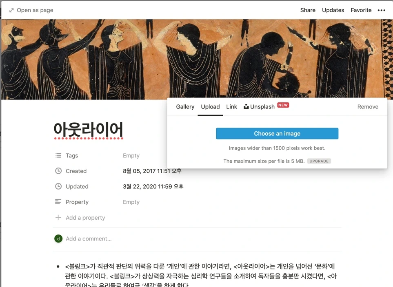This screenshot has height=287, width=393.
Task: Click the page title 아웃라이어
Action: click(88, 130)
